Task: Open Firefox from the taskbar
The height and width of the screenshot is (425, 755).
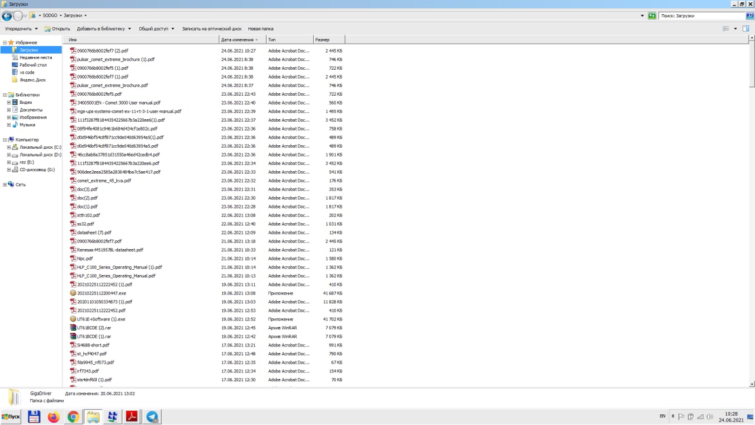Action: [x=54, y=417]
